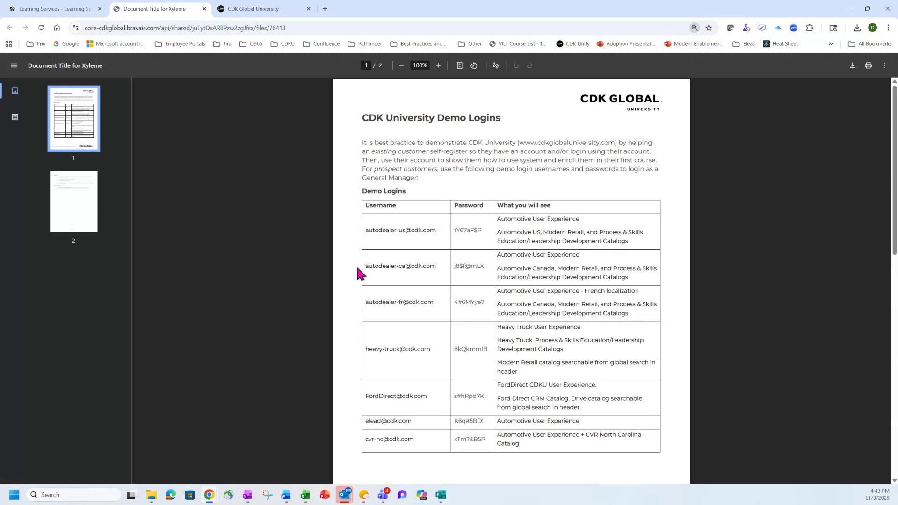Screen dimensions: 898x505
Task: Show document outline view in sidebar
Action: (15, 117)
